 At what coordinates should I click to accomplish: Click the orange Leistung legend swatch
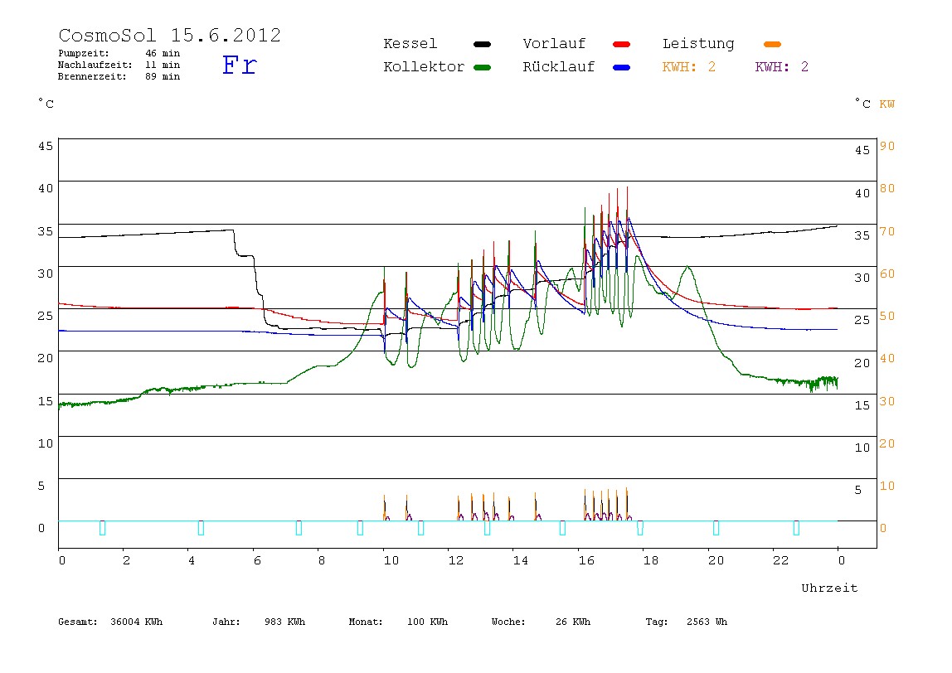(x=772, y=44)
